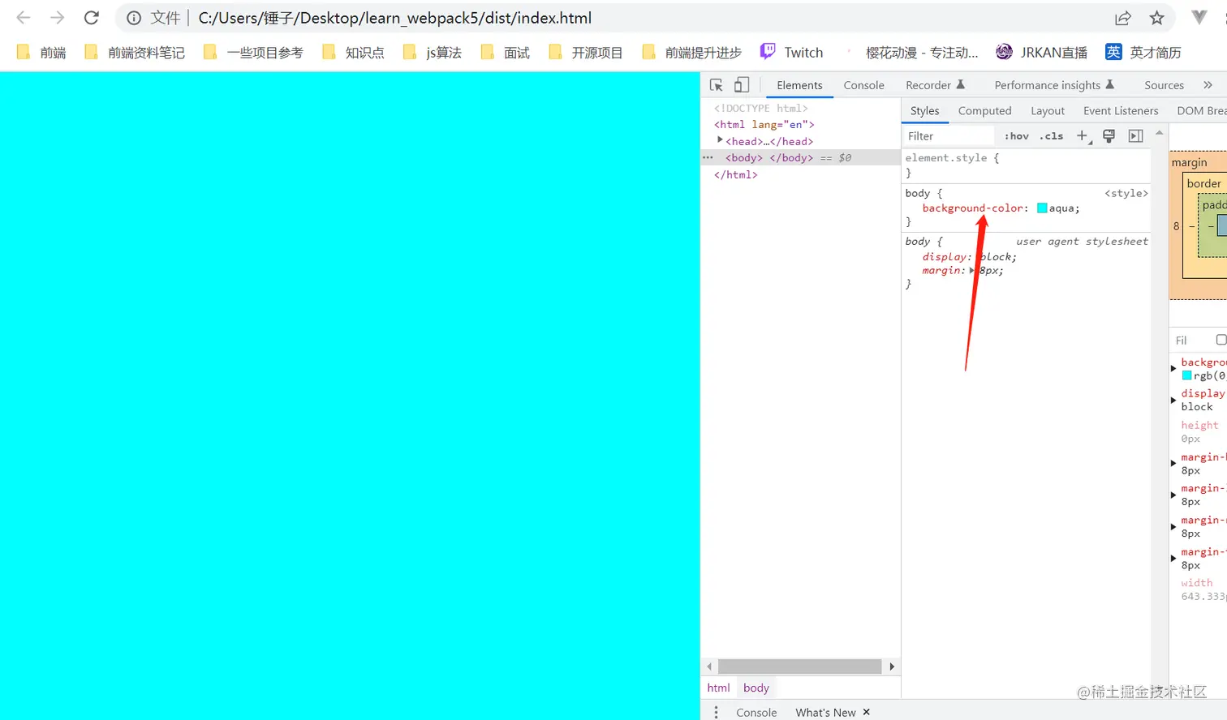The width and height of the screenshot is (1227, 720).
Task: Close the What's New drawer tab
Action: pyautogui.click(x=867, y=712)
